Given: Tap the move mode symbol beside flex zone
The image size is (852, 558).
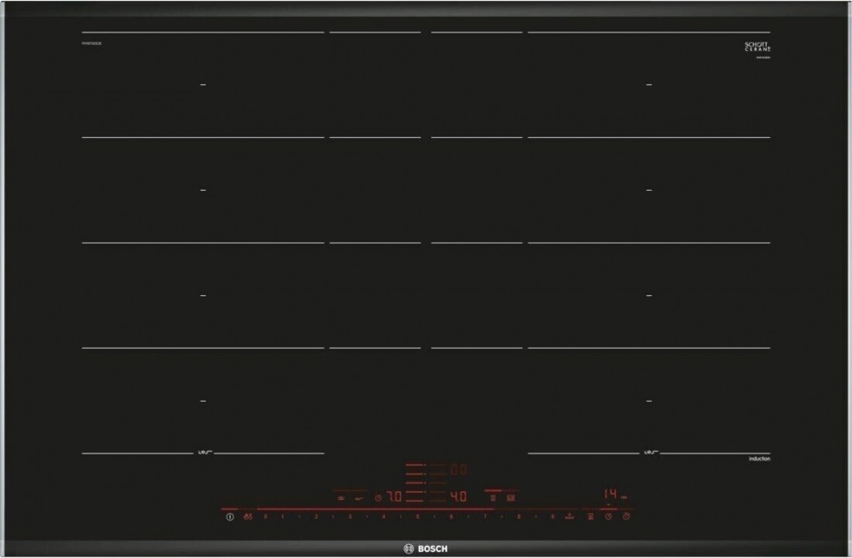Looking at the screenshot, I should tap(511, 497).
